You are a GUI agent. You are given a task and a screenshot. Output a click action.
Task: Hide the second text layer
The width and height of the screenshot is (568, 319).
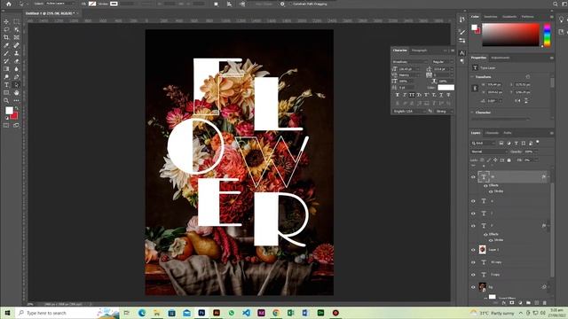[x=473, y=201]
